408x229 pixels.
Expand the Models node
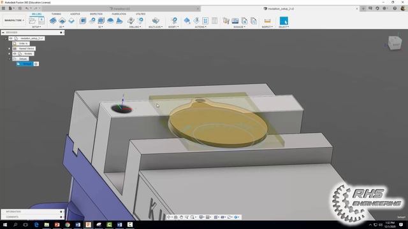[10, 53]
